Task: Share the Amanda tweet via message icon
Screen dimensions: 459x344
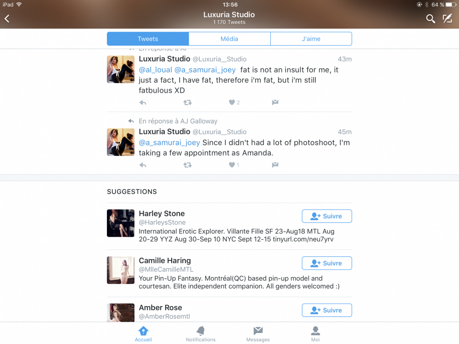Action: pyautogui.click(x=275, y=165)
